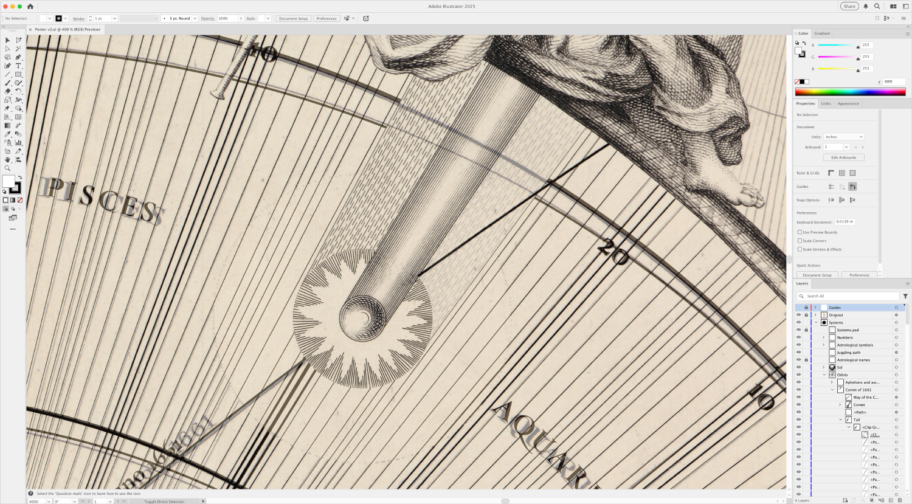The width and height of the screenshot is (912, 504).
Task: Swap fill and stroke in toolbar
Action: [20, 178]
